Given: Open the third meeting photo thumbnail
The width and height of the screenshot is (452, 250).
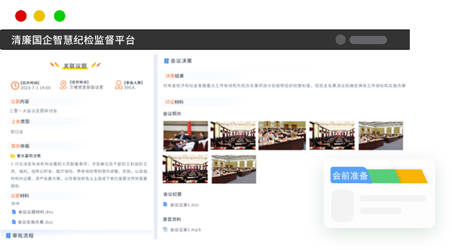Looking at the screenshot, I should tap(282, 135).
